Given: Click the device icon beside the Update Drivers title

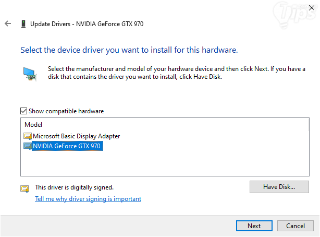Looking at the screenshot, I should pyautogui.click(x=23, y=24).
